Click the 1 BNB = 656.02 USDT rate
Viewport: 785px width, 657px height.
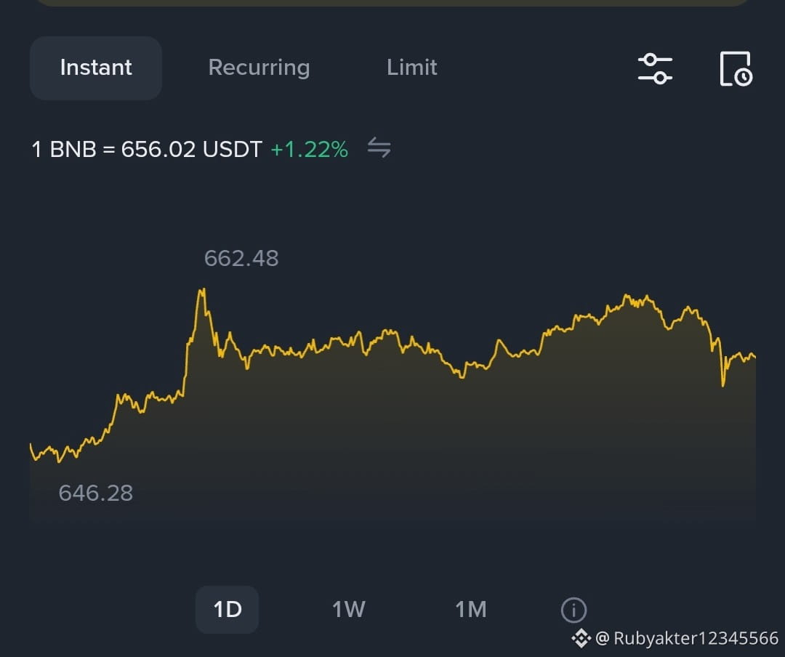point(147,149)
